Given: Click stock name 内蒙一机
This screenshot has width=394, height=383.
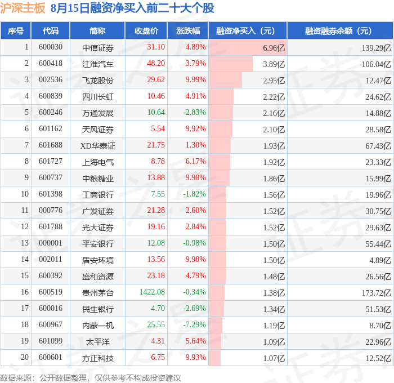Looking at the screenshot, I should coord(98,326).
